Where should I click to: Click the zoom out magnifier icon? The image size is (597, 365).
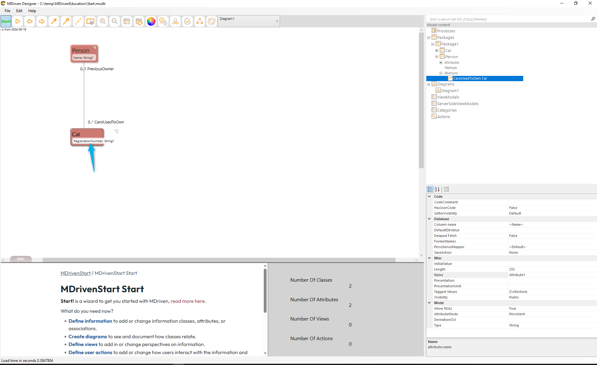(x=115, y=21)
